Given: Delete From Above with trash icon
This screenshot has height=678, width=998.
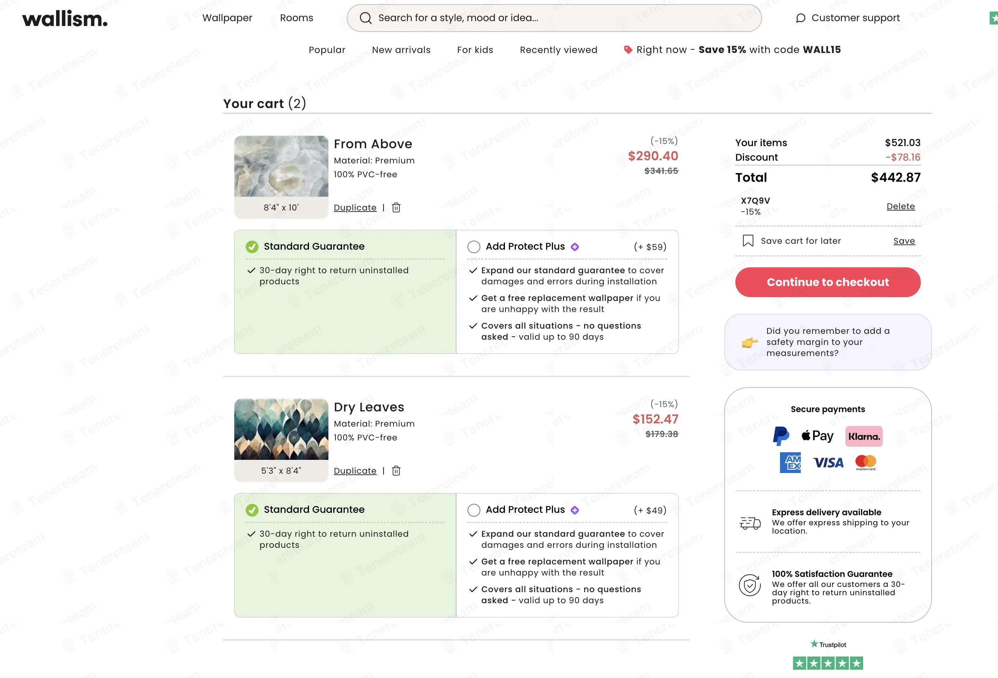Looking at the screenshot, I should (x=396, y=207).
